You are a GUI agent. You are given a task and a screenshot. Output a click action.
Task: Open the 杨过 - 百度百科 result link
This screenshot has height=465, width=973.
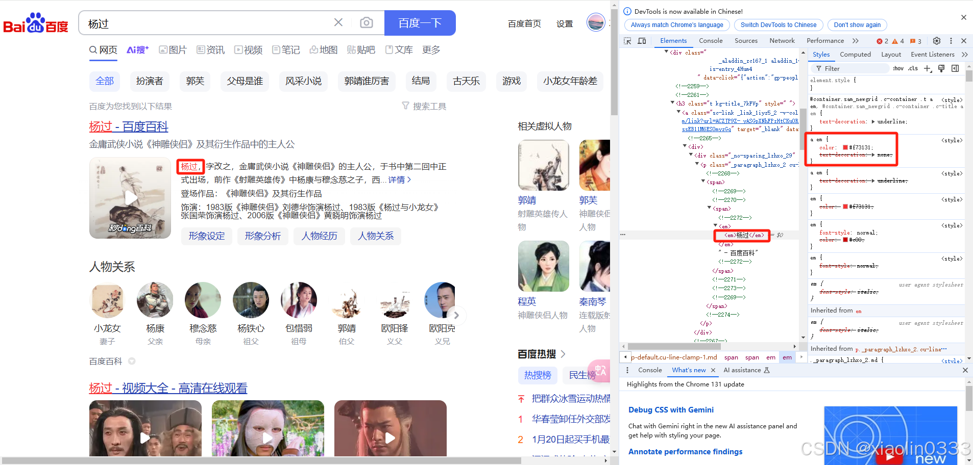129,126
